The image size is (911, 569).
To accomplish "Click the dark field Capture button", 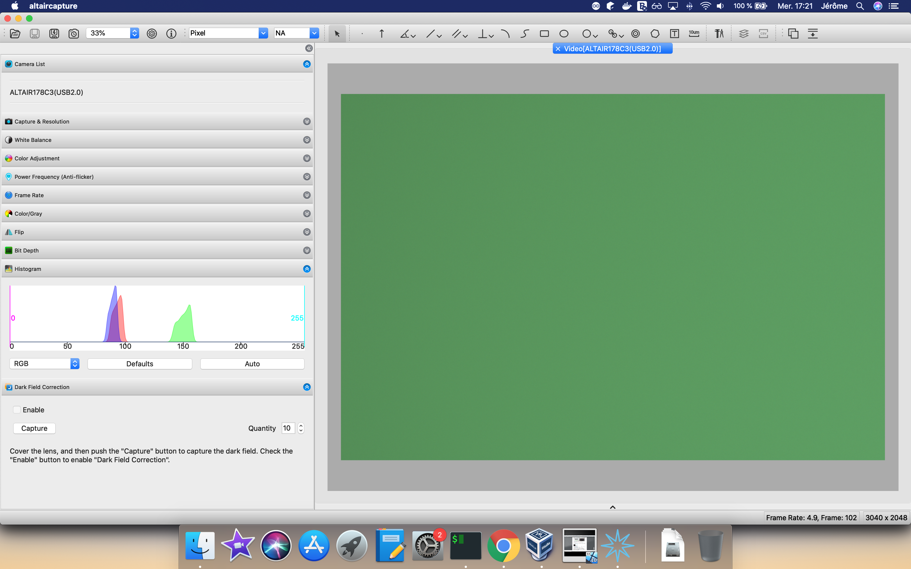I will tap(34, 428).
